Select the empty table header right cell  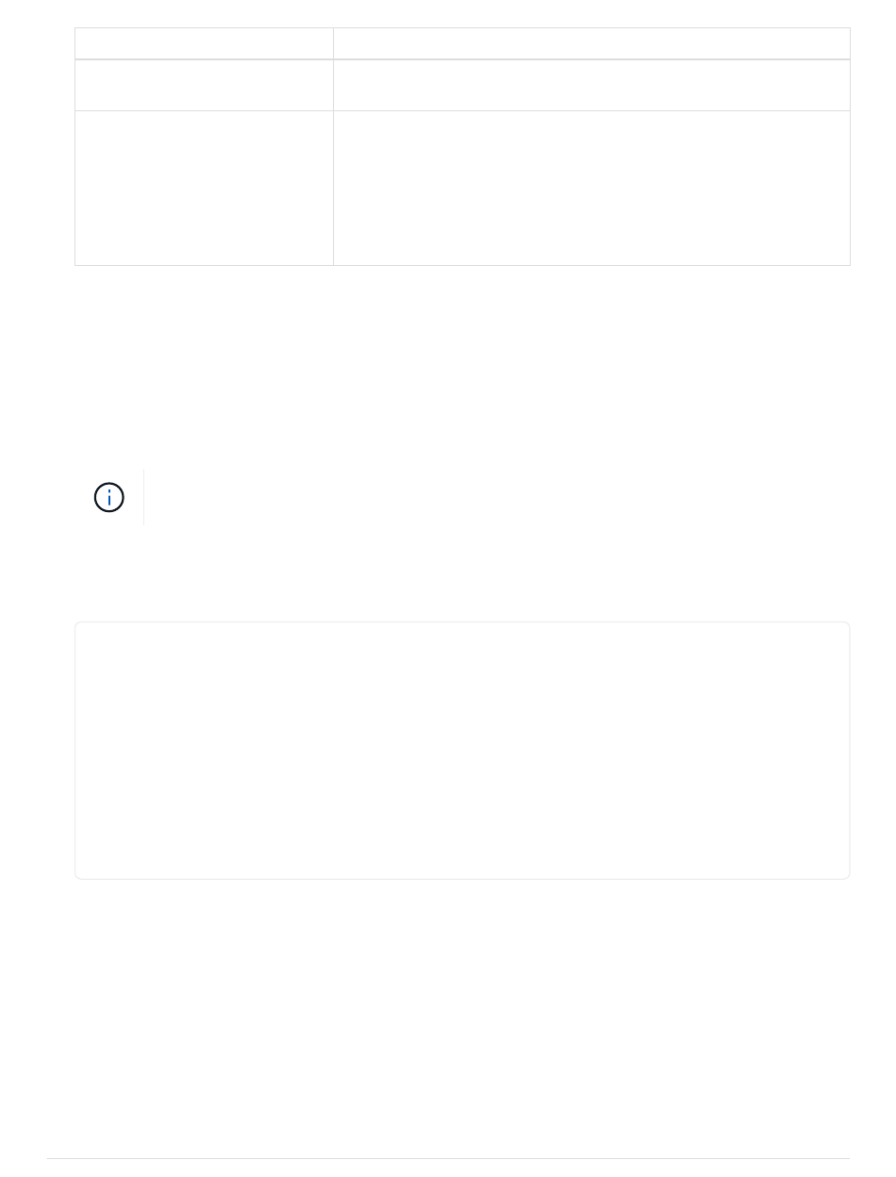click(591, 43)
